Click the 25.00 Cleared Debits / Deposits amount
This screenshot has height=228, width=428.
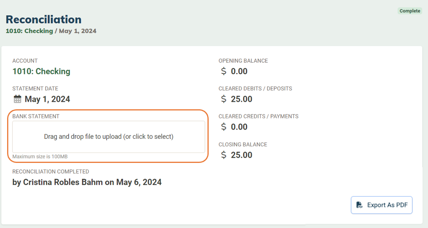[241, 99]
